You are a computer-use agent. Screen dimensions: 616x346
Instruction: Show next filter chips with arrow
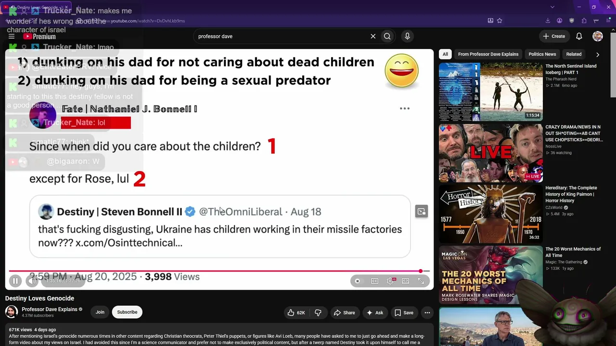tap(598, 54)
